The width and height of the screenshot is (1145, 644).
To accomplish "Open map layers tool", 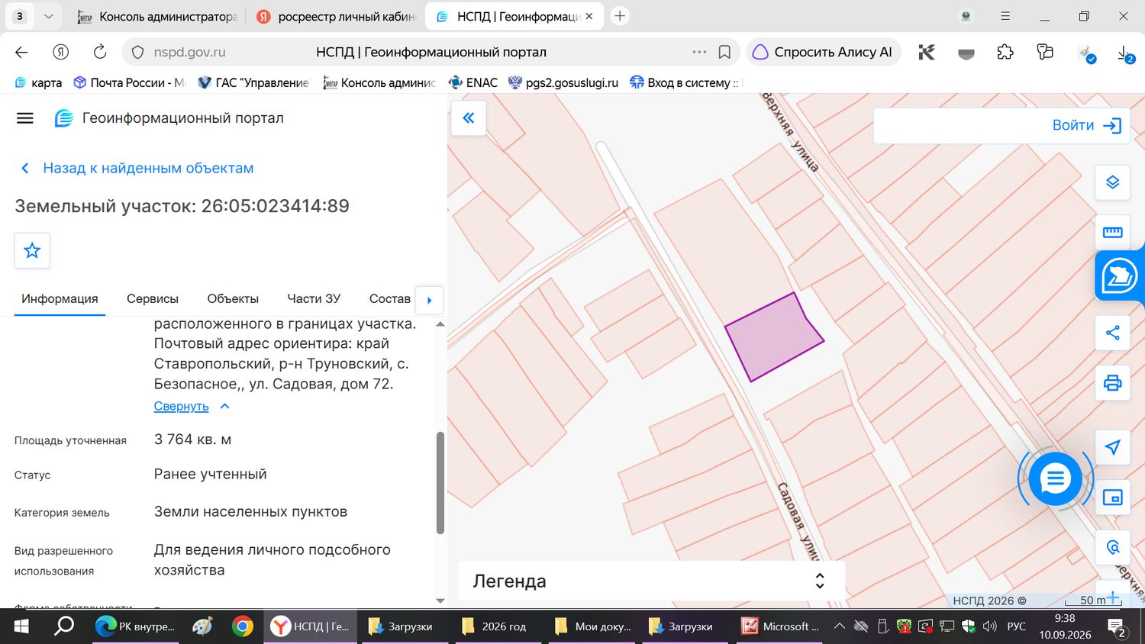I will (1113, 182).
